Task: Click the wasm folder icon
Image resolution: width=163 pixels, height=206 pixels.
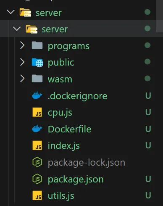Action: [37, 79]
